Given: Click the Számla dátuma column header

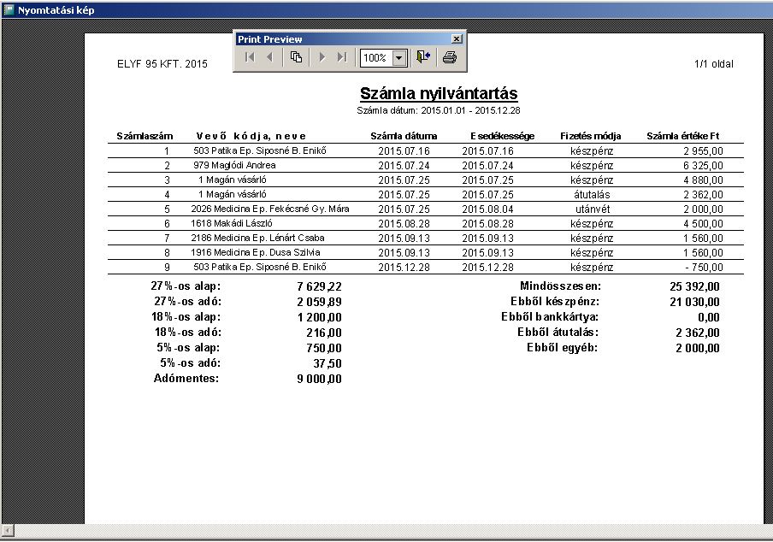Looking at the screenshot, I should coord(404,136).
